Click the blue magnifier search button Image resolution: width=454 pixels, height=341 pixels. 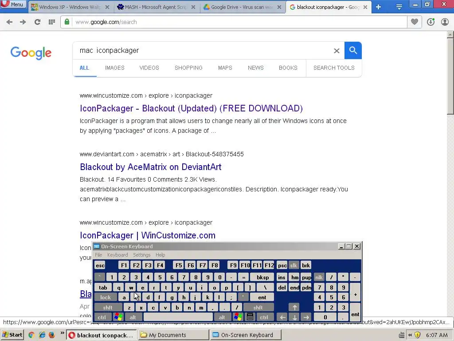pos(353,51)
